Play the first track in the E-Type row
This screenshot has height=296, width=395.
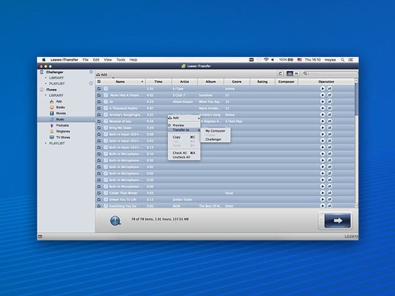click(322, 88)
